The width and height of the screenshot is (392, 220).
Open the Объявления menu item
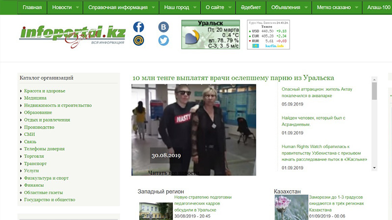286,7
